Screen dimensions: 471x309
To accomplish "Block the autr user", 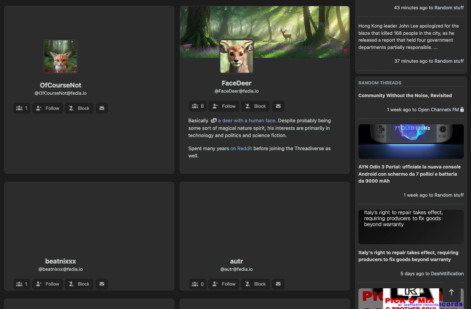I will click(255, 284).
